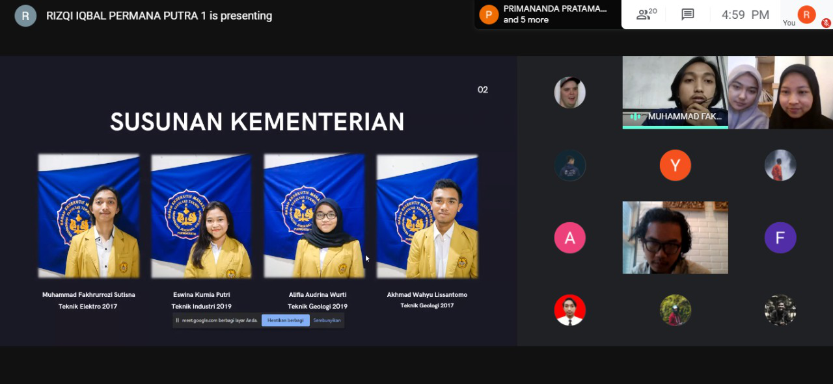Click the 'Sembunyikan' link to hide the bar
Screen dimensions: 833x384
click(327, 320)
